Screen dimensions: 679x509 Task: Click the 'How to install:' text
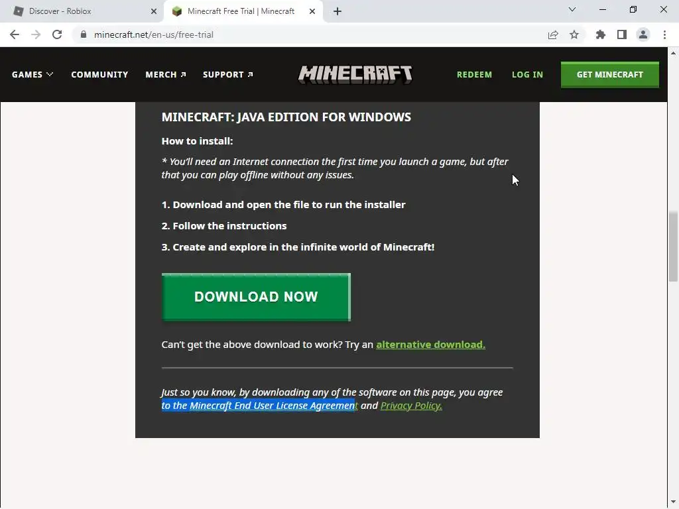click(197, 141)
